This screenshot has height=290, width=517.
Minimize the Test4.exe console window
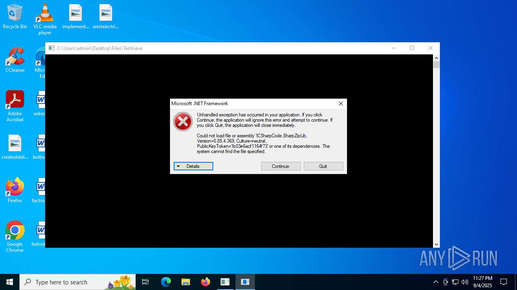393,48
